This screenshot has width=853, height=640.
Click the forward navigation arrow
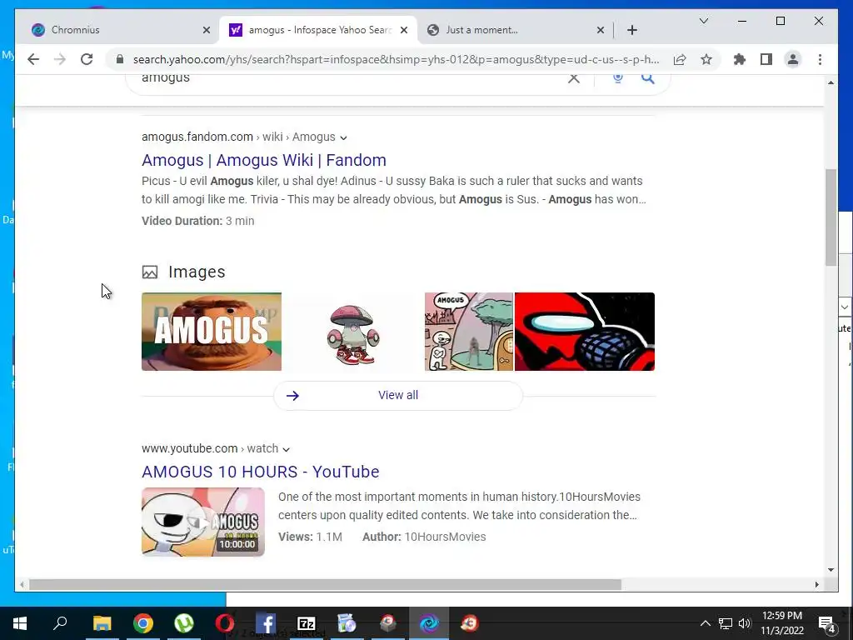click(60, 59)
